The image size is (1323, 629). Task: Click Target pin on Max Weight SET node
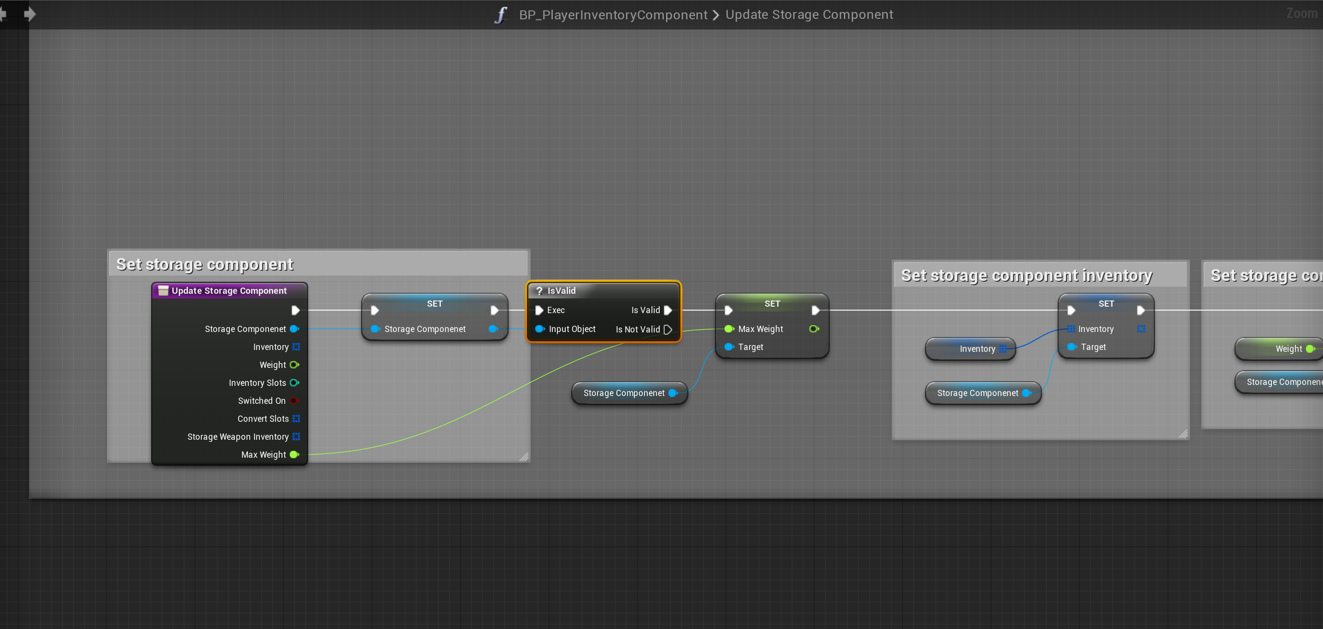(729, 347)
